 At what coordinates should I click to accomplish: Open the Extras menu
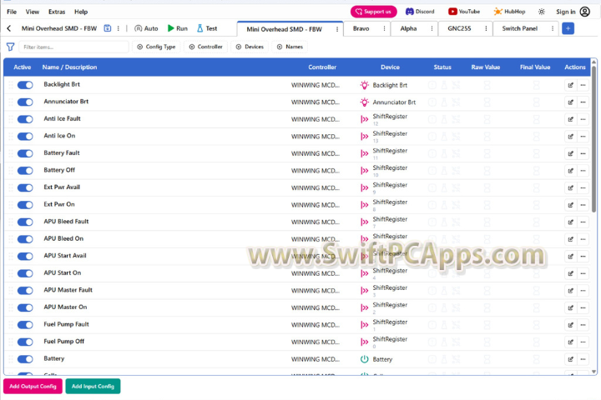click(x=57, y=12)
